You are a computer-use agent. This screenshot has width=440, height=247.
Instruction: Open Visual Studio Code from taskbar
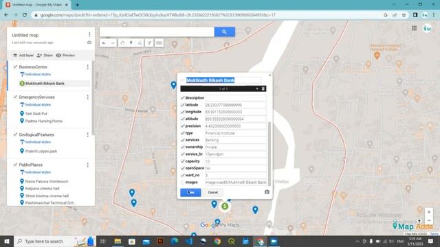(189, 241)
